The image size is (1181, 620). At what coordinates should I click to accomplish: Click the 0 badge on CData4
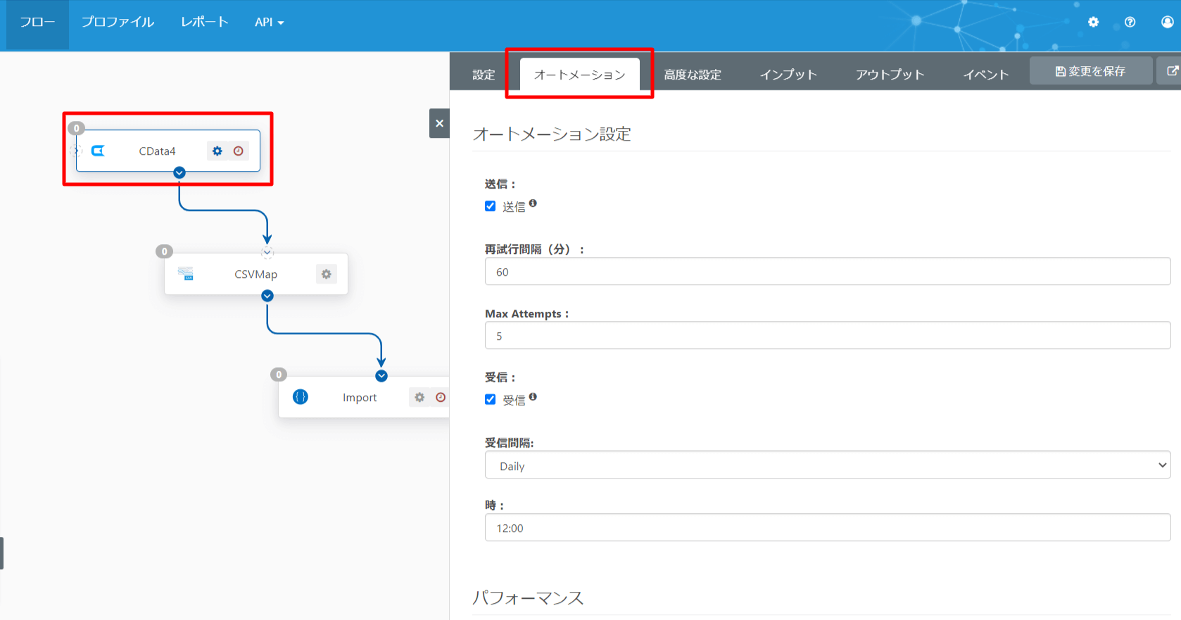point(76,128)
